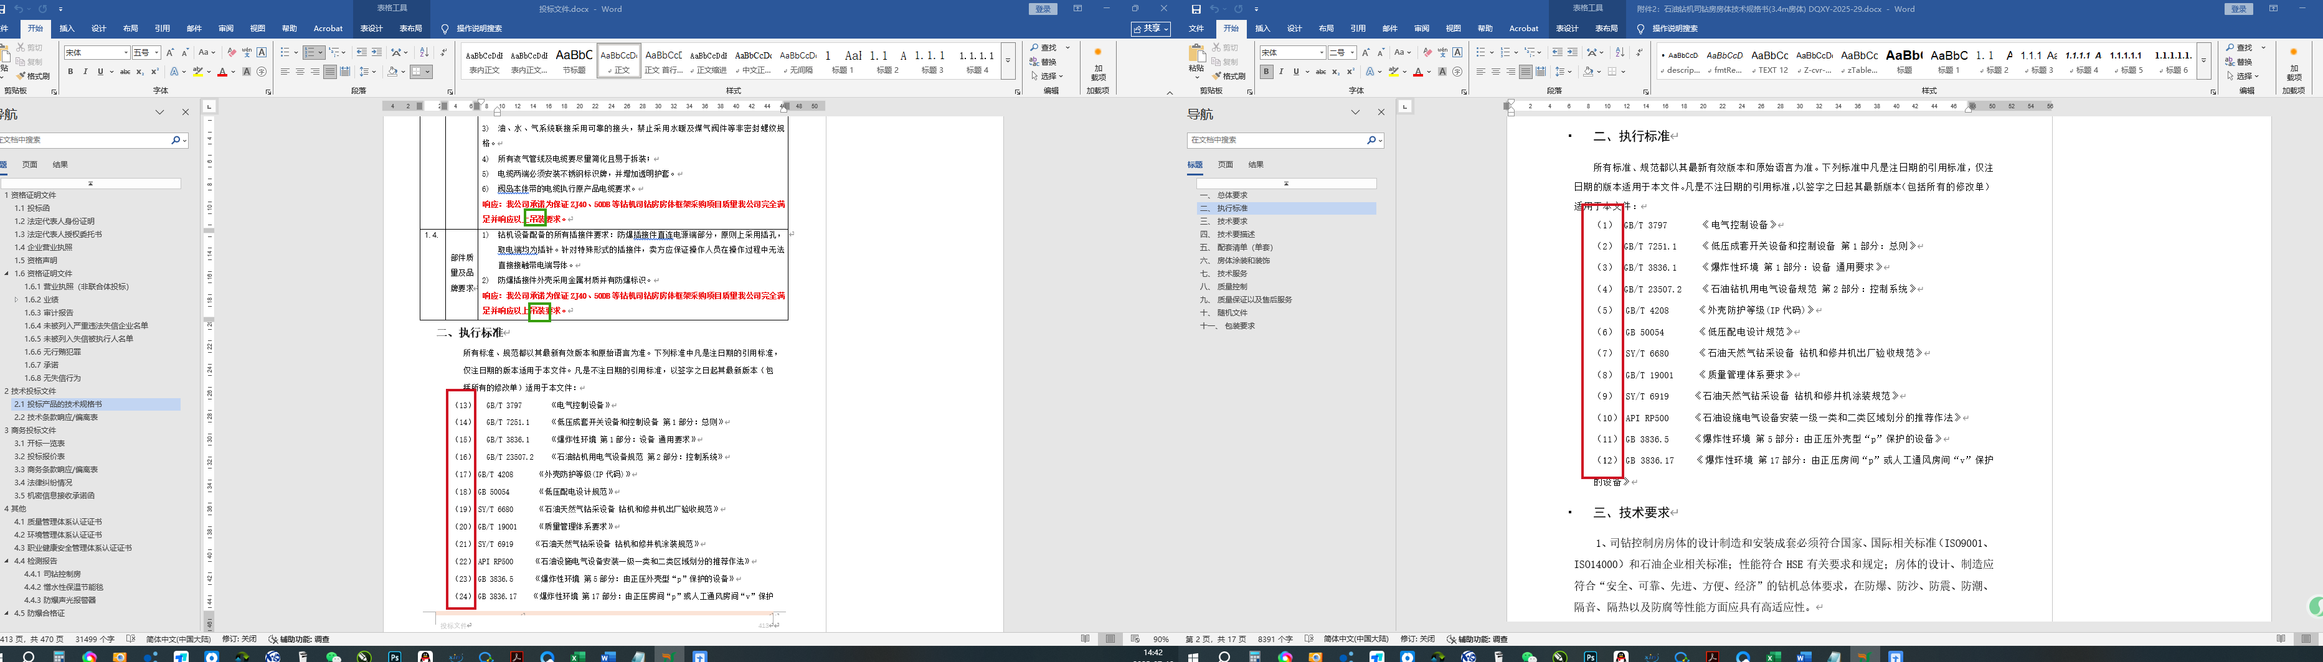The image size is (2323, 662).
Task: Switch to Photoshop from the left taskbar
Action: pos(394,656)
